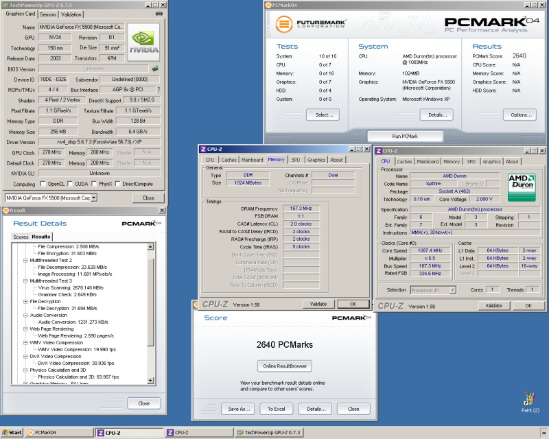Activate the first CPU-Z taskbar item
This screenshot has width=549, height=439.
coord(130,433)
